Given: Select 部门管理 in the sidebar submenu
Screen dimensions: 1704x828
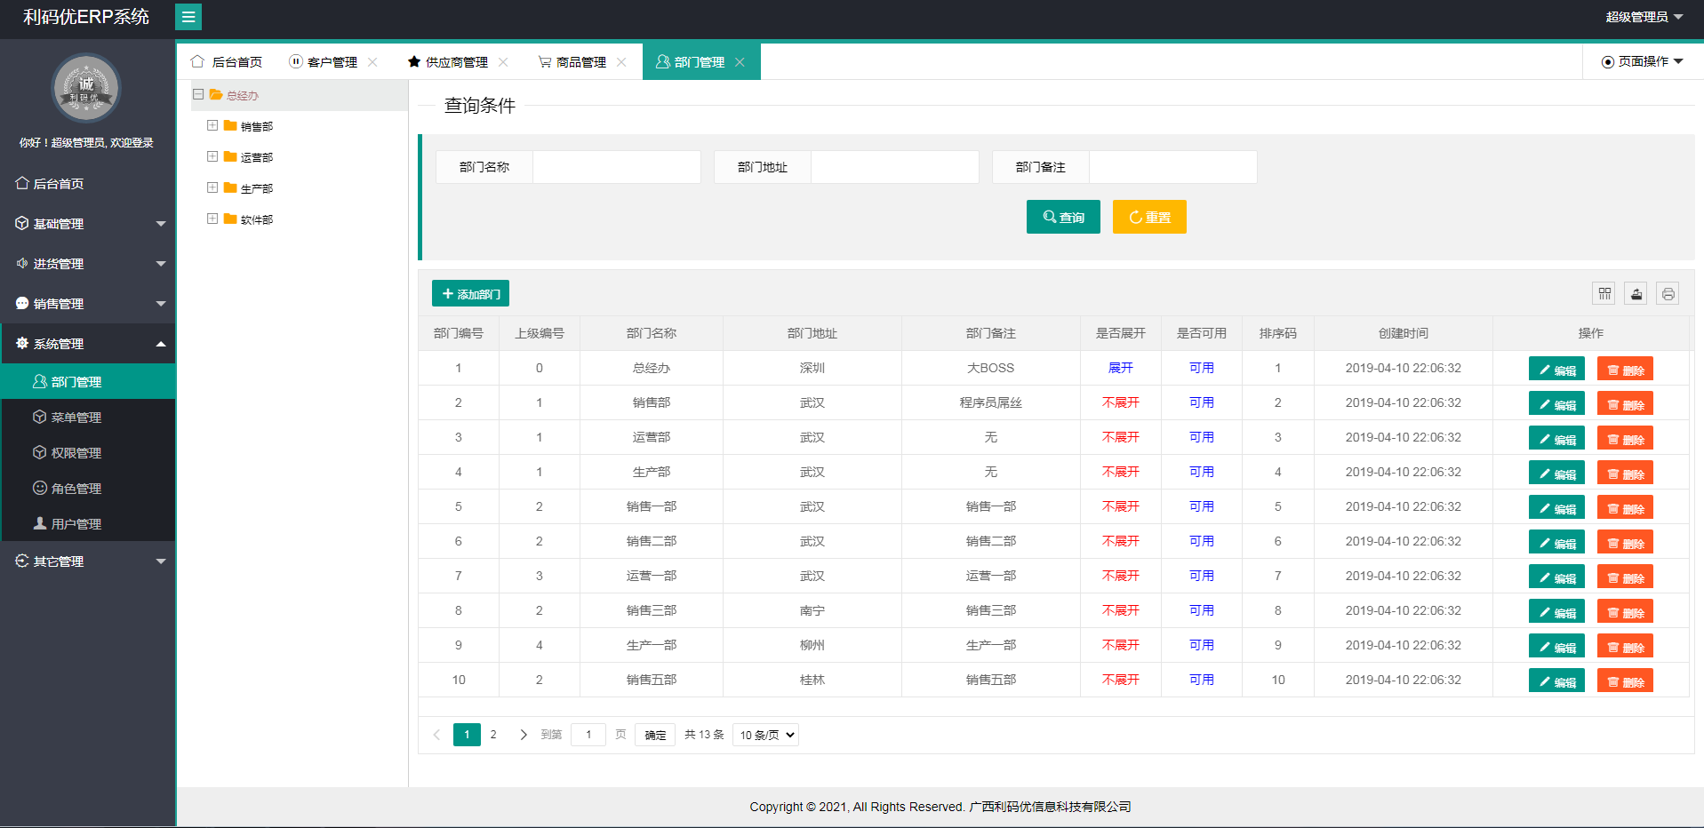Looking at the screenshot, I should (x=88, y=382).
